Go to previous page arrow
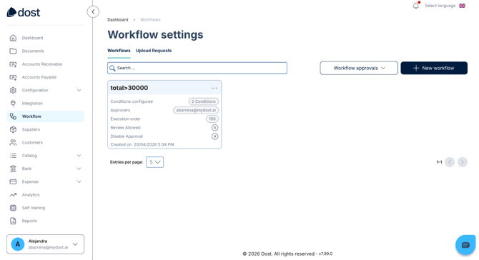 [450, 162]
